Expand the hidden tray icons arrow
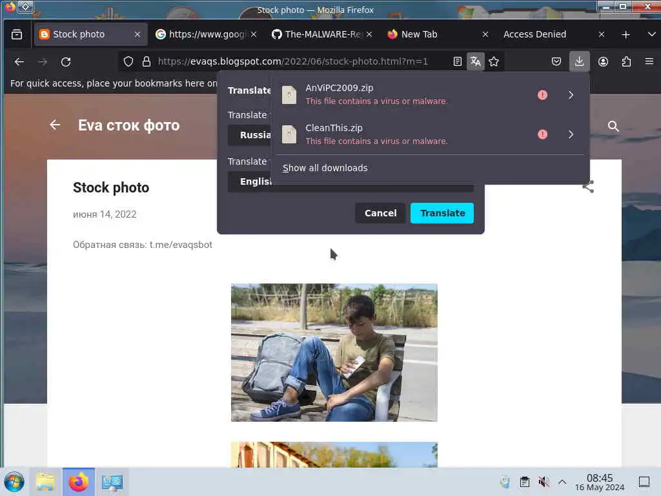Viewport: 661px width, 496px height. [562, 482]
